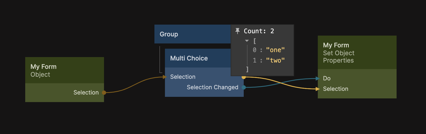Click the Do input arrow on Set Object Properties
The width and height of the screenshot is (426, 134).
pyautogui.click(x=318, y=79)
